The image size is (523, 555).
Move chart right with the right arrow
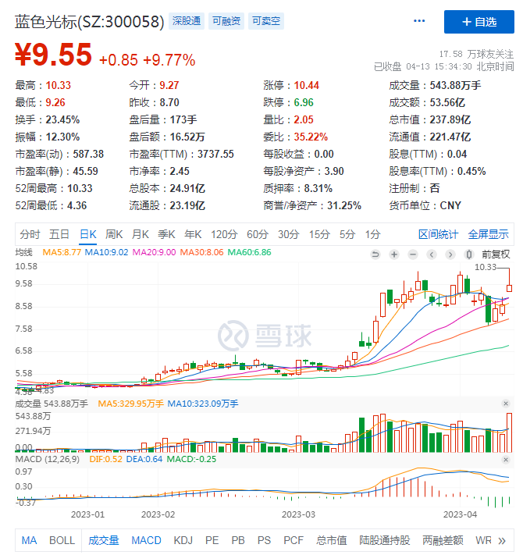tap(450, 254)
